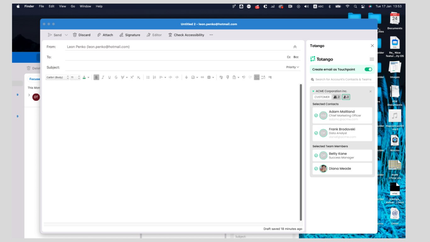430x242 pixels.
Task: Open the Totango hamburger menu
Action: 372,59
